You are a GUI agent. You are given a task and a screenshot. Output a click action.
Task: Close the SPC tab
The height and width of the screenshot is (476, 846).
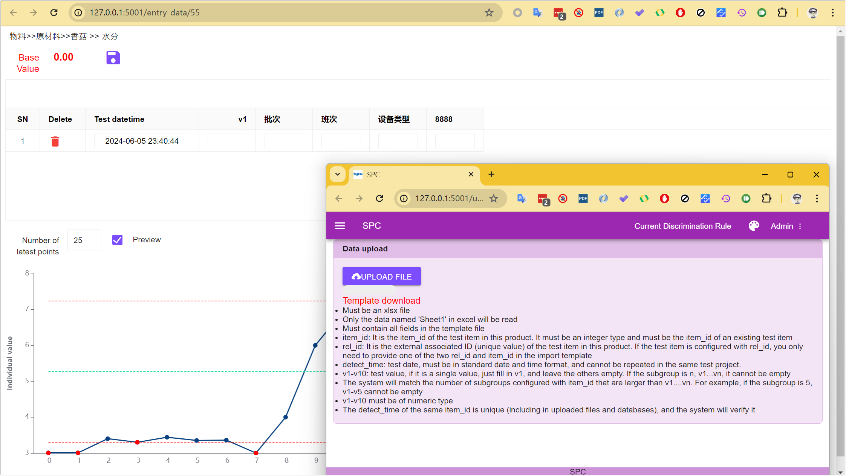(471, 174)
